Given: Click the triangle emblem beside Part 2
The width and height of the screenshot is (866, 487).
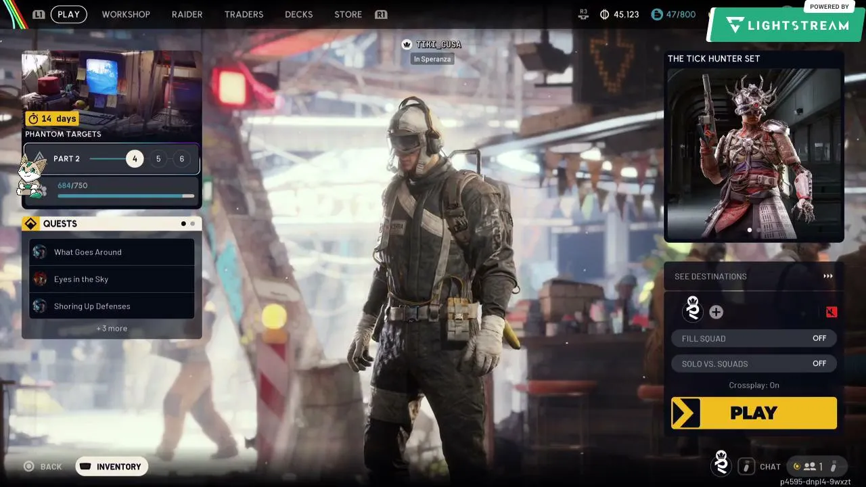Looking at the screenshot, I should 39,159.
